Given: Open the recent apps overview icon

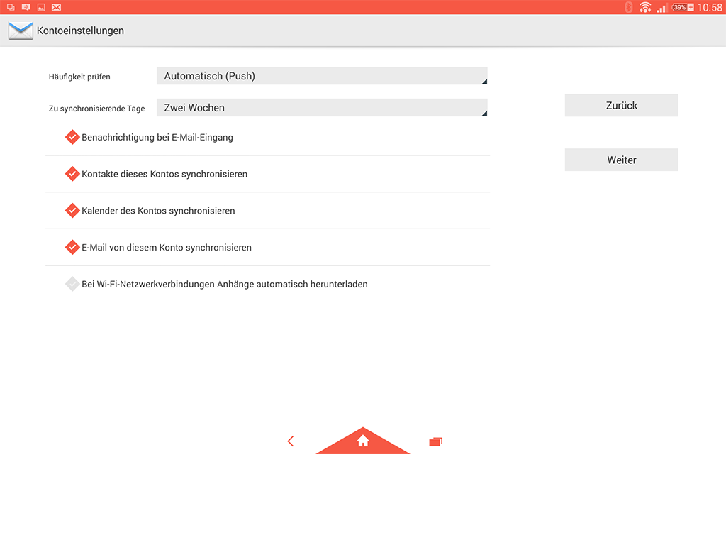Looking at the screenshot, I should point(435,442).
